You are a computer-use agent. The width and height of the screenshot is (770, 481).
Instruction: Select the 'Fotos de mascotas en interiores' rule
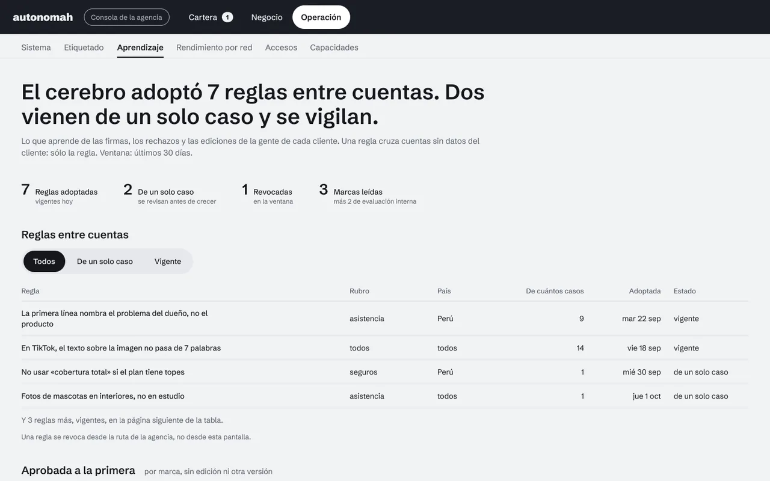click(385, 396)
